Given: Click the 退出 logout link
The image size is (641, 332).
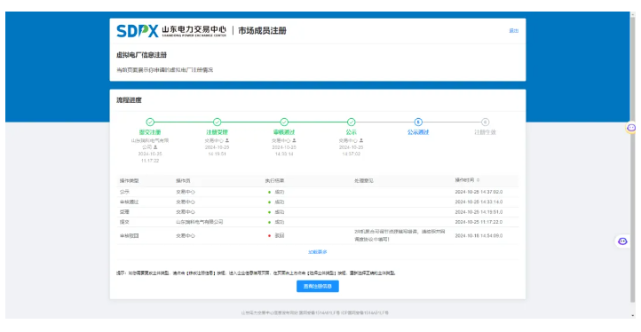Looking at the screenshot, I should pyautogui.click(x=513, y=31).
